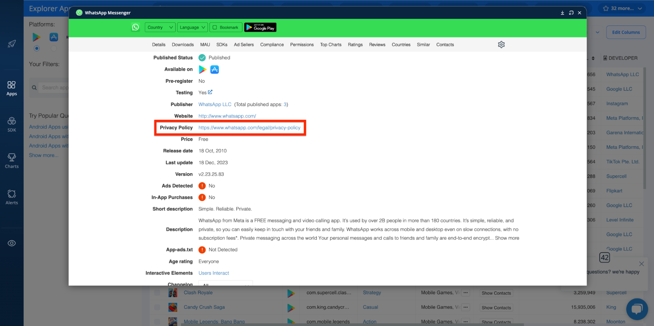Switch to the Reviews tab

pos(377,45)
